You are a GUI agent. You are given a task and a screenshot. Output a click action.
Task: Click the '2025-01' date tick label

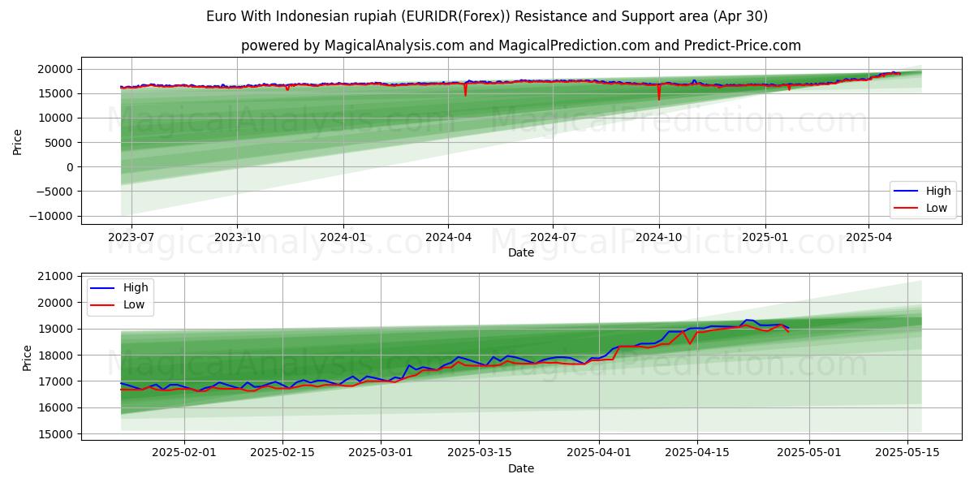tap(765, 237)
